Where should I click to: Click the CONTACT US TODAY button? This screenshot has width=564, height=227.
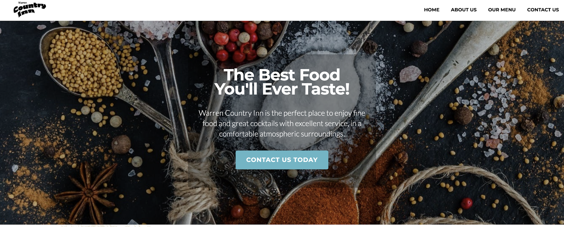tap(282, 160)
